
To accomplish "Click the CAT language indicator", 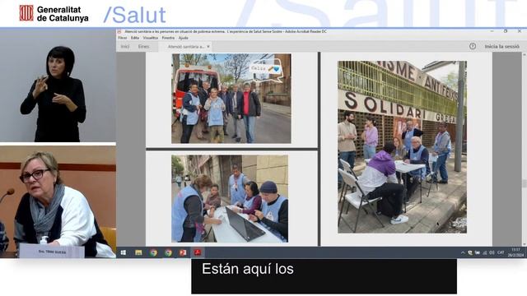I will coord(501,252).
